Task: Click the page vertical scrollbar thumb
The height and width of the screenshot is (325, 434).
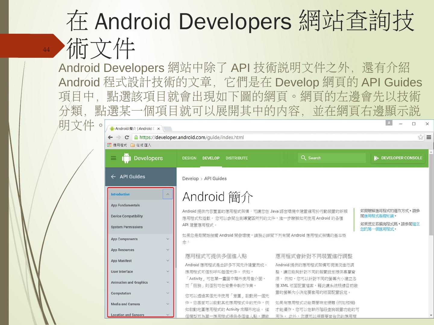Action: (x=431, y=195)
